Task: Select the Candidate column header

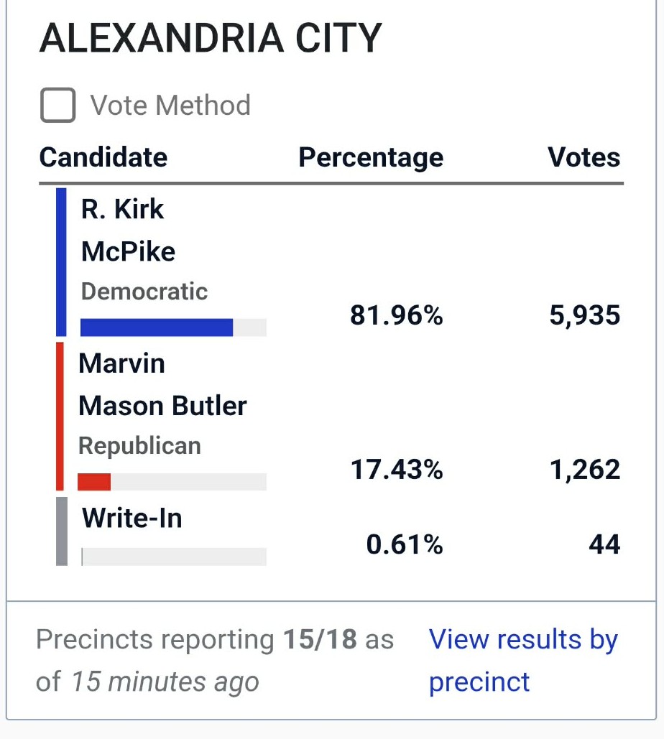Action: click(103, 157)
